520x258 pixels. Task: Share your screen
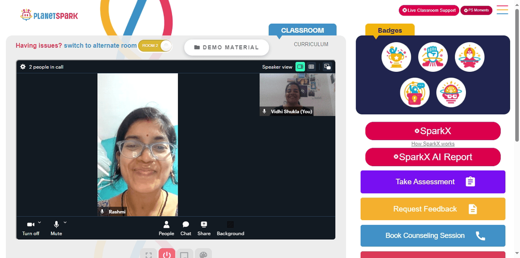[x=204, y=228]
